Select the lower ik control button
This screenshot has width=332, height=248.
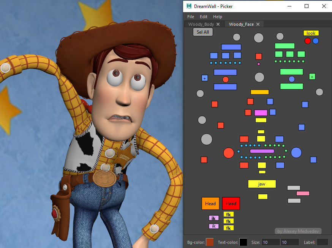pos(213,226)
